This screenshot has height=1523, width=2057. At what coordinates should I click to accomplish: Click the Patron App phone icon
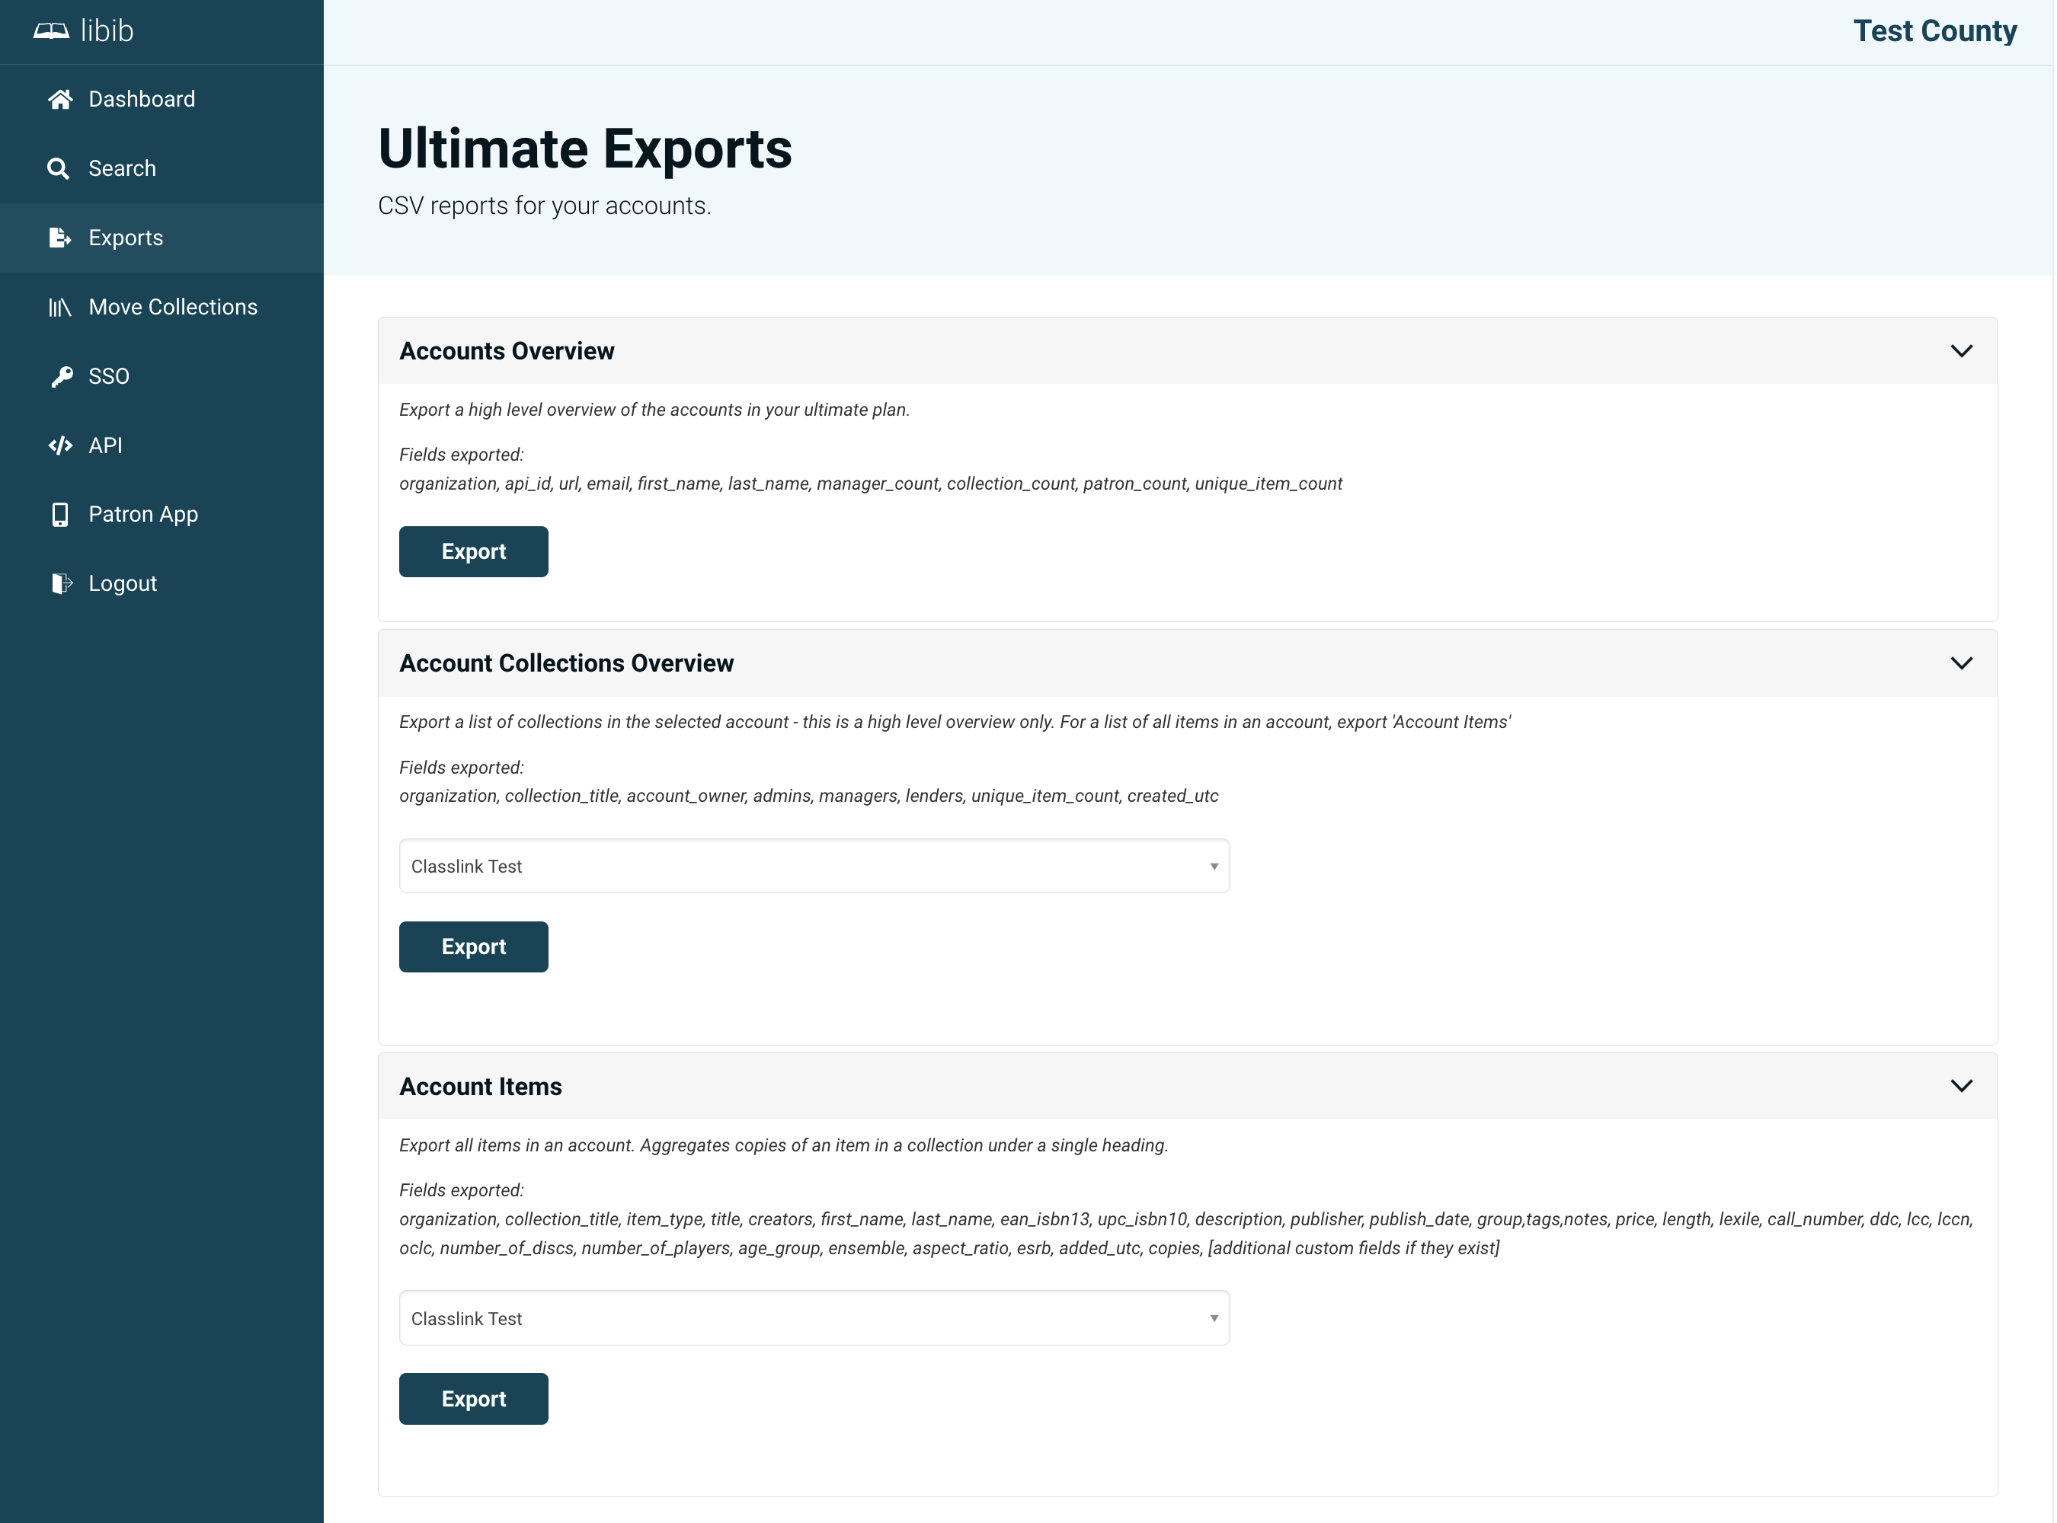60,515
